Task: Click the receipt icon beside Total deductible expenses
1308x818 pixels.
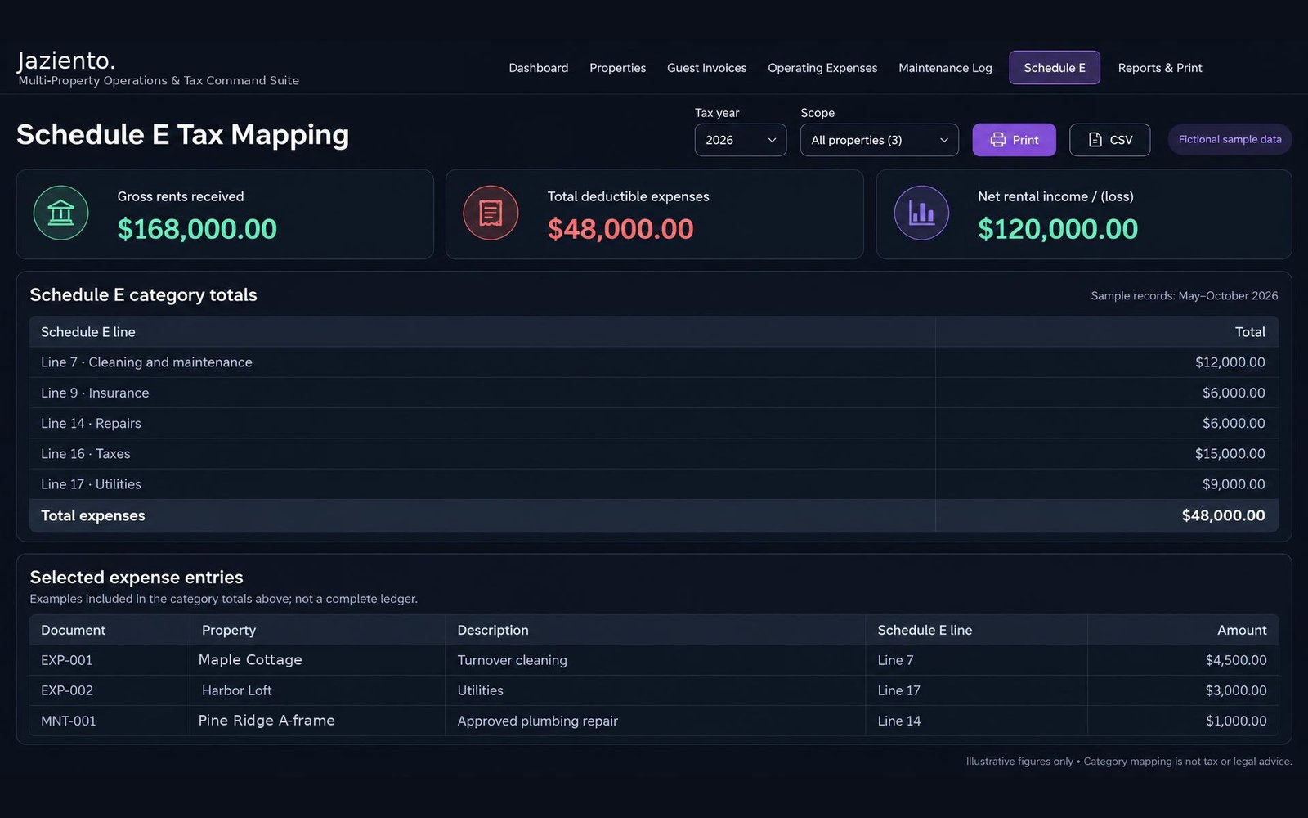Action: (490, 213)
